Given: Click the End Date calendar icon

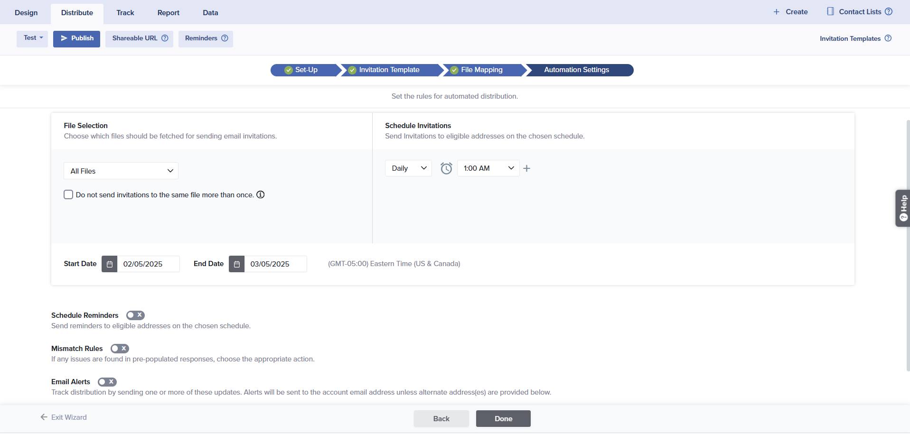Looking at the screenshot, I should click(236, 264).
